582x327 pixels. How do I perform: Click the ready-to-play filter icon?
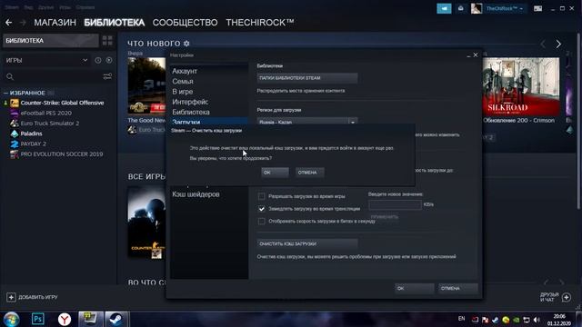tap(109, 60)
